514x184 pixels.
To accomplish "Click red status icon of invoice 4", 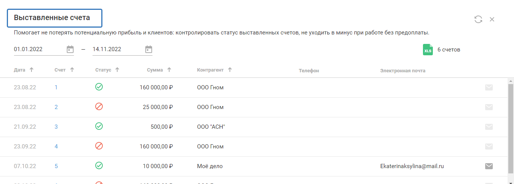I will pos(99,146).
